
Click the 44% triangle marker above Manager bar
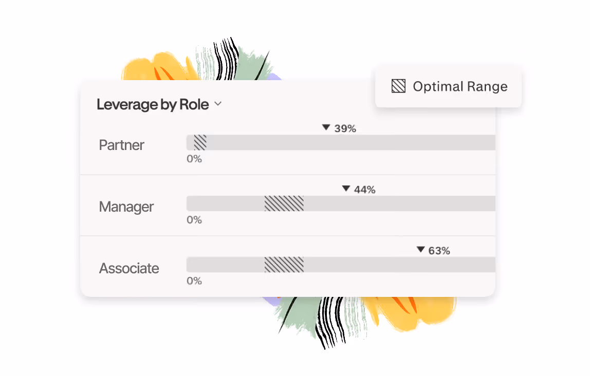pos(346,189)
